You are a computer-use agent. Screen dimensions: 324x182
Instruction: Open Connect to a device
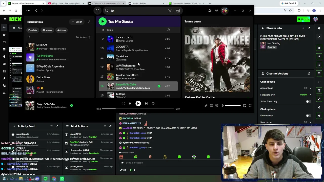[x=217, y=105]
